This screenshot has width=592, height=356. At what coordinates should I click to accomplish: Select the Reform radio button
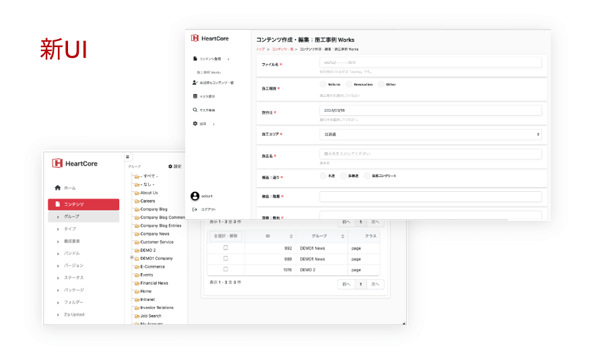(323, 85)
